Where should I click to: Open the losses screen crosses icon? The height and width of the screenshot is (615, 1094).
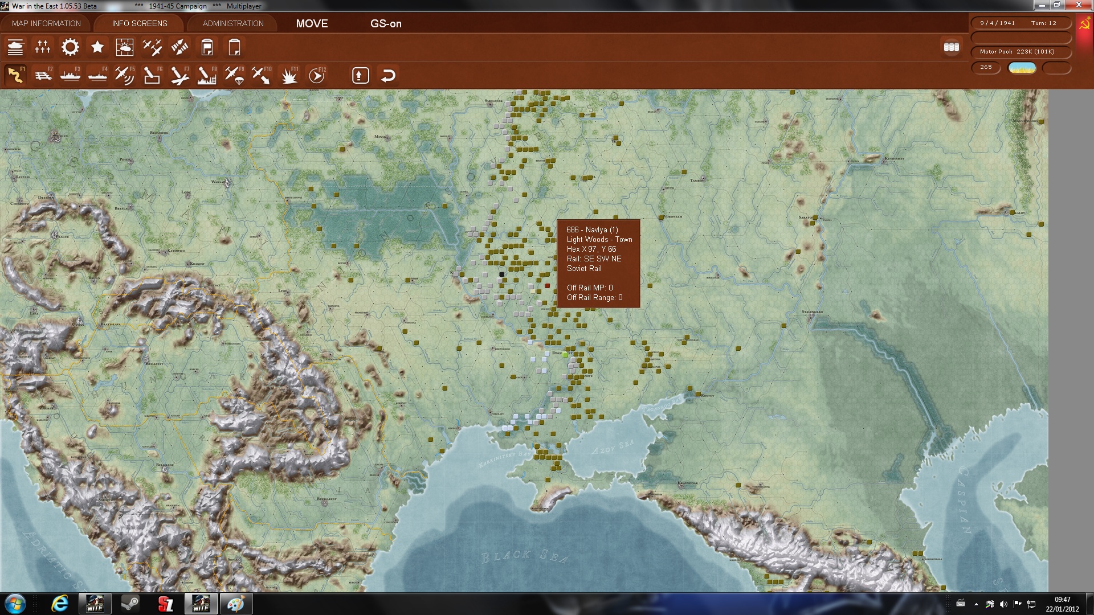click(x=43, y=47)
